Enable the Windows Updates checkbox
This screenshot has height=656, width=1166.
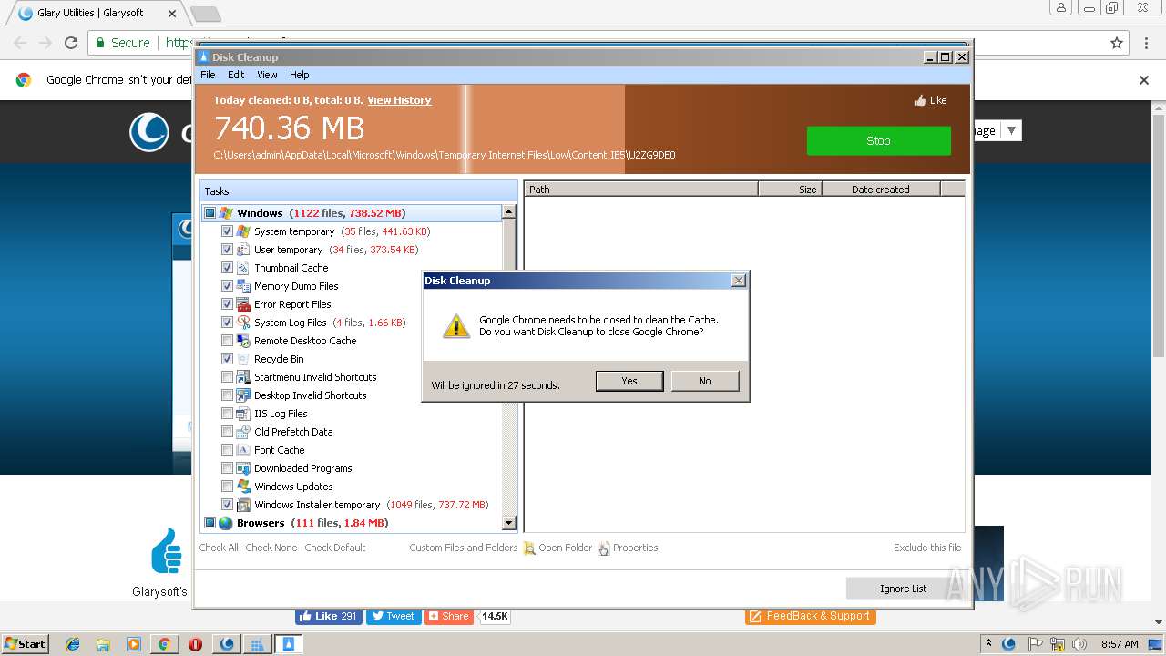coord(228,487)
